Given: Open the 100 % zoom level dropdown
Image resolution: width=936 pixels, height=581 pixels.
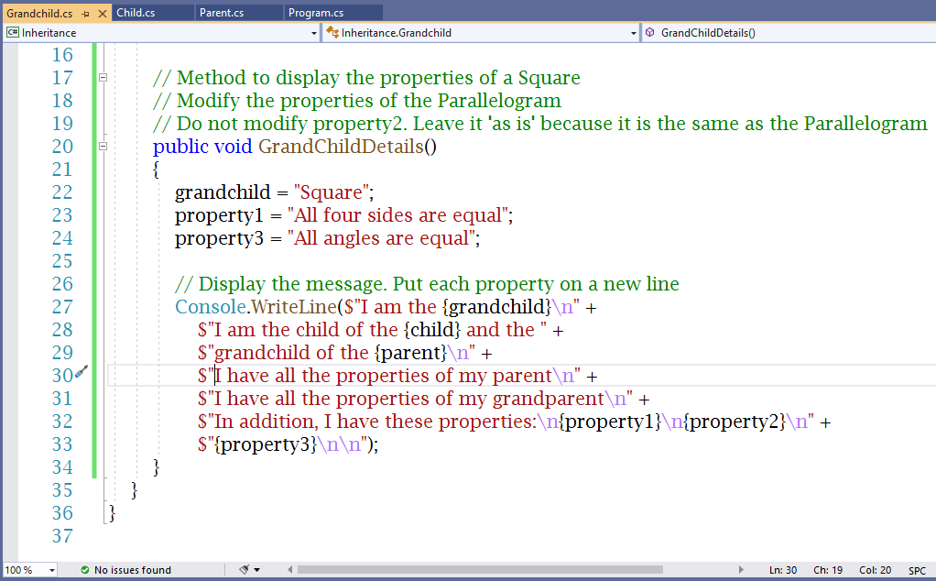Looking at the screenshot, I should click(51, 570).
